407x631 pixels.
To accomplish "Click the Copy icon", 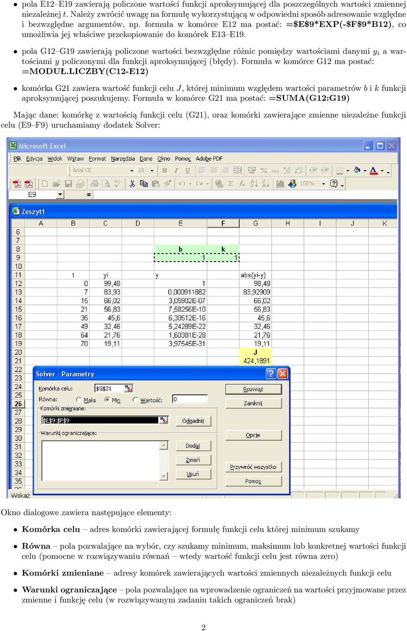I will click(144, 183).
